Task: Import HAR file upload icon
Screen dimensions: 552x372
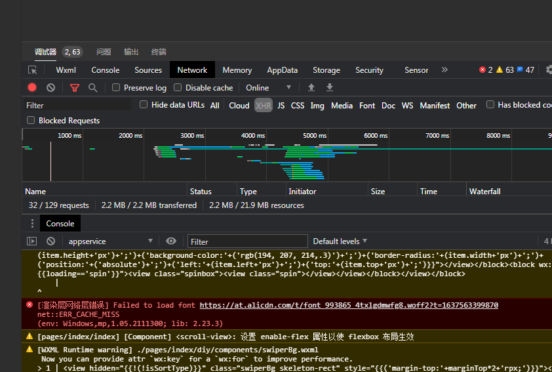Action: (311, 87)
